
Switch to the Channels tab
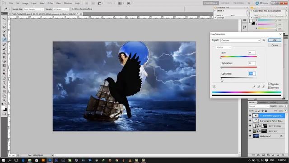[x=263, y=102]
